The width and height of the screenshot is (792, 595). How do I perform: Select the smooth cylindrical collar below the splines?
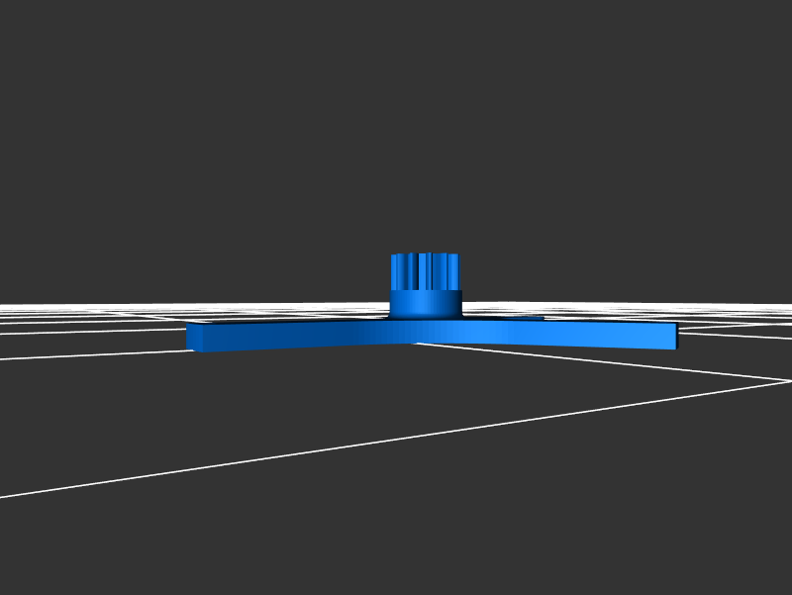pyautogui.click(x=425, y=302)
